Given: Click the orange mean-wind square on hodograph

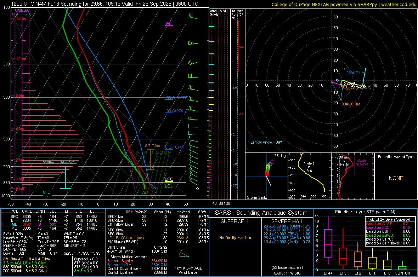Looking at the screenshot, I should point(345,87).
